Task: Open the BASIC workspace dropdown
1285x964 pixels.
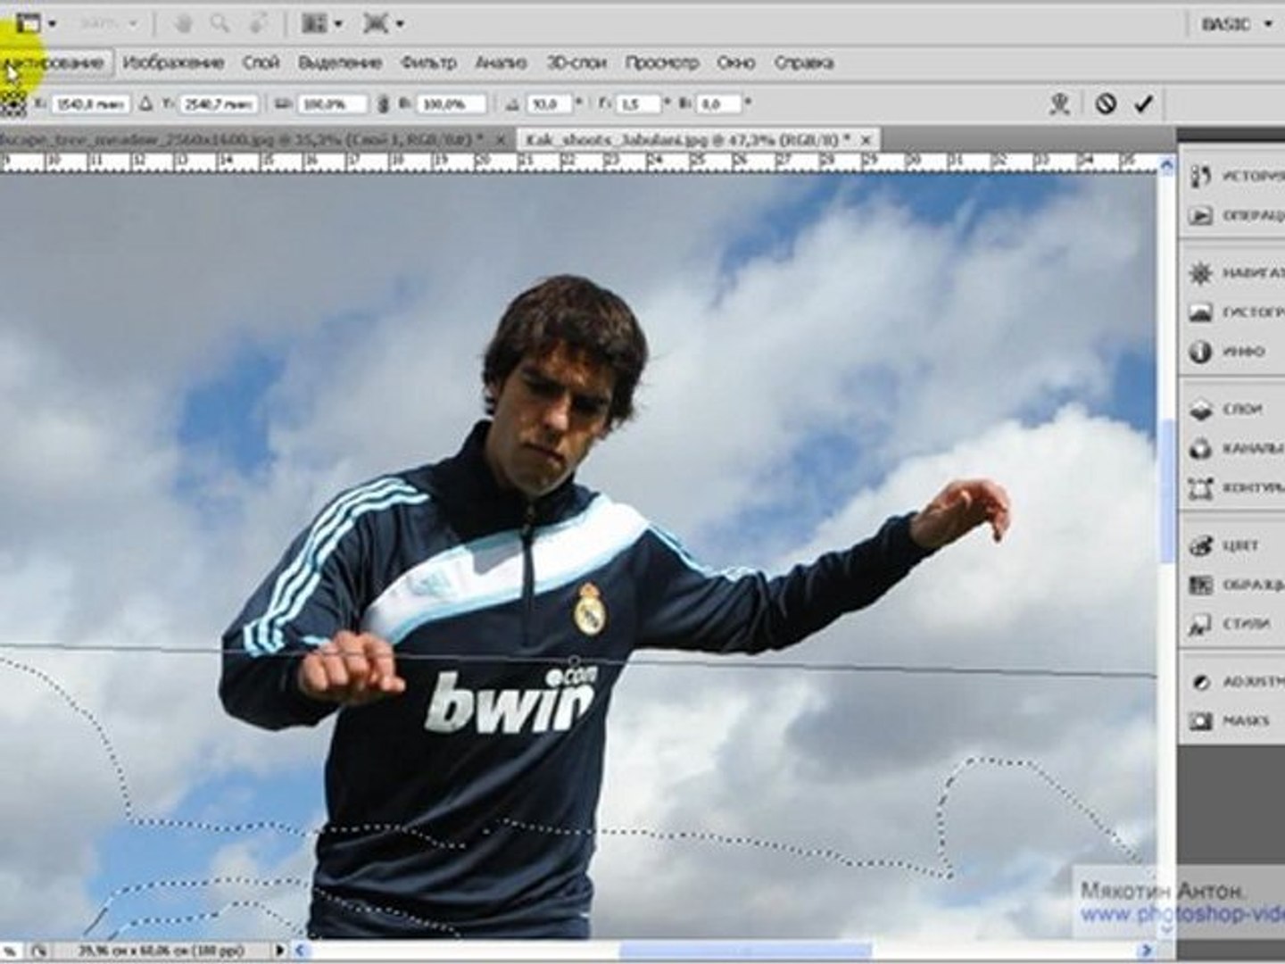Action: click(x=1237, y=25)
